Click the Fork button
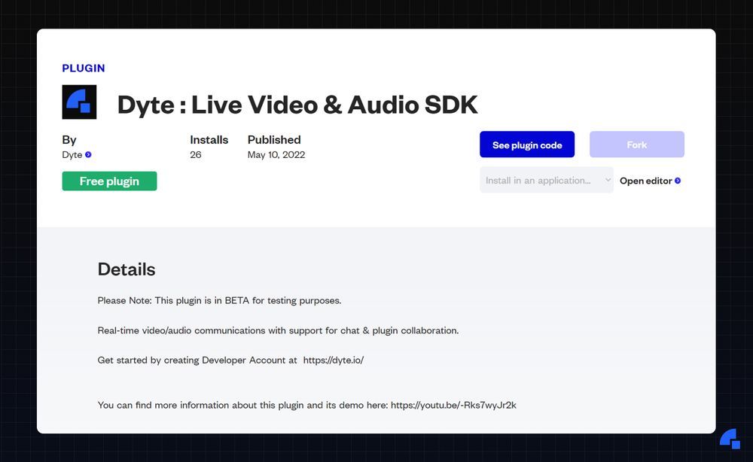The height and width of the screenshot is (462, 753). [637, 144]
